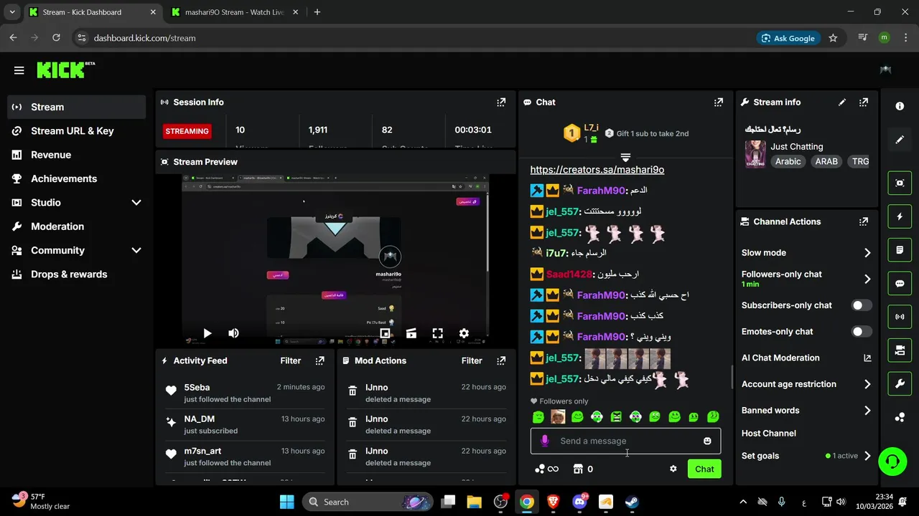
Task: Send message with green Chat button
Action: 704,469
